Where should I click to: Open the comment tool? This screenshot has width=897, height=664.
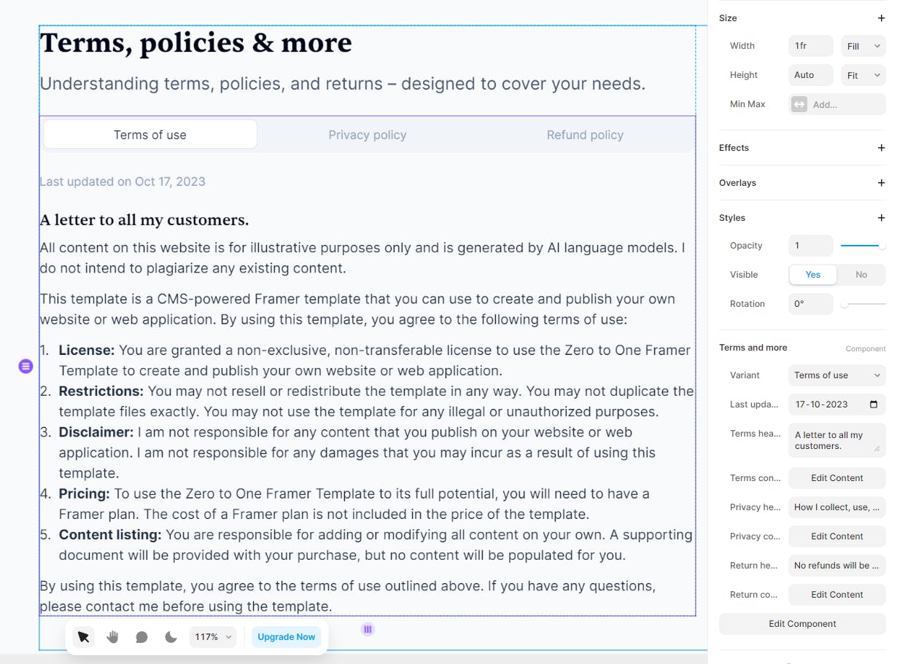141,637
